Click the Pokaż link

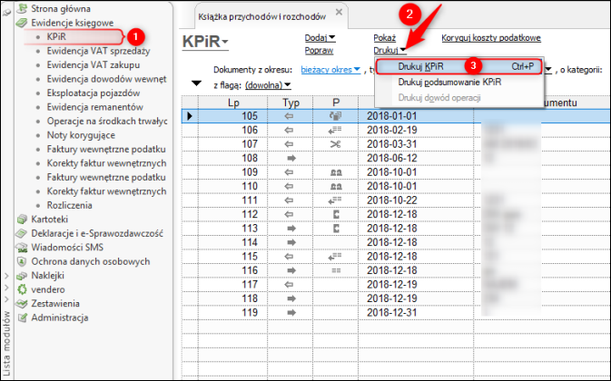click(385, 38)
